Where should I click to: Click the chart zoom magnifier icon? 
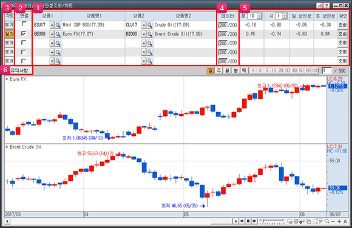(x=327, y=221)
